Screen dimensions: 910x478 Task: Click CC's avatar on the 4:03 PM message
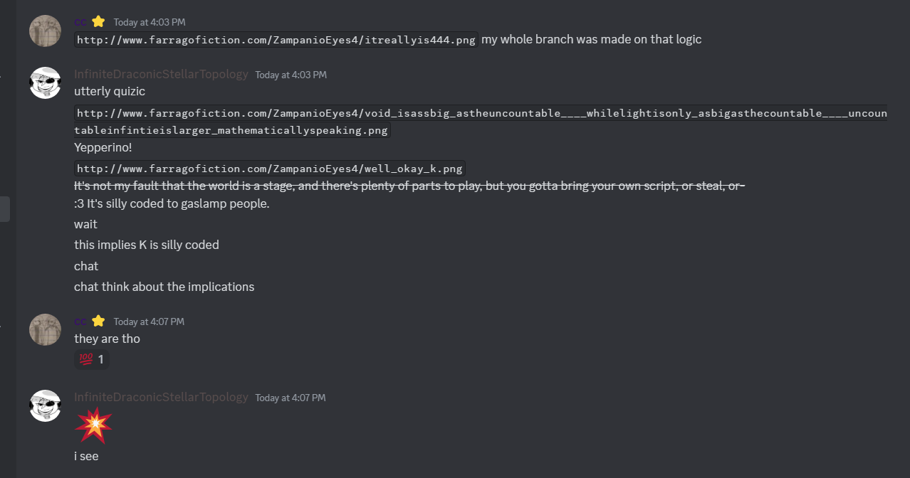pyautogui.click(x=45, y=31)
